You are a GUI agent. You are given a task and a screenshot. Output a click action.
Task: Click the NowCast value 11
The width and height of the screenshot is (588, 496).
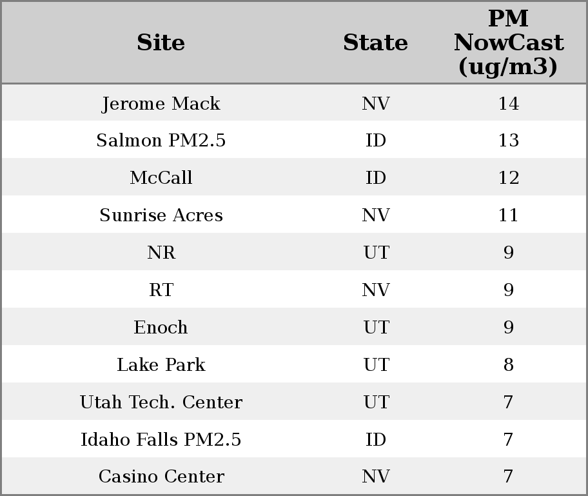[508, 215]
